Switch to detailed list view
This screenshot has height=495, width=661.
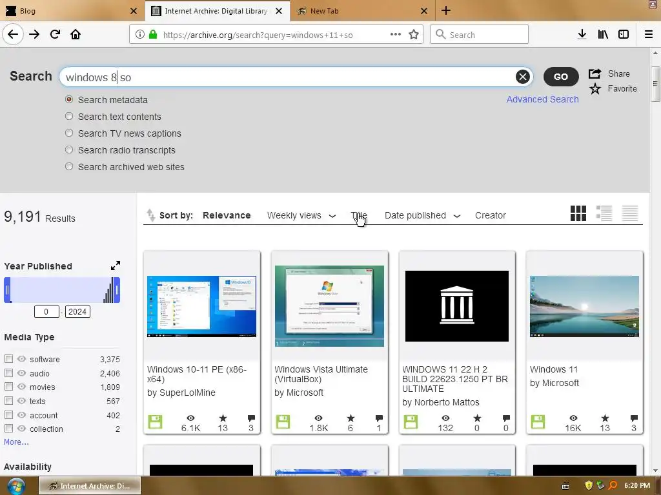[604, 213]
